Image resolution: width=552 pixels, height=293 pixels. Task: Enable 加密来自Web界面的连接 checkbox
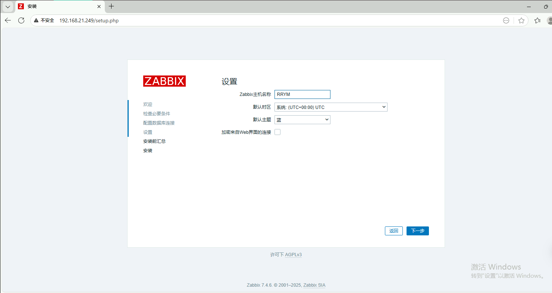(277, 132)
